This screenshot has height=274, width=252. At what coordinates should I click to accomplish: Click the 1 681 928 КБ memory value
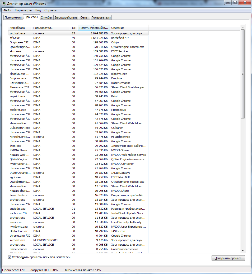click(x=99, y=38)
